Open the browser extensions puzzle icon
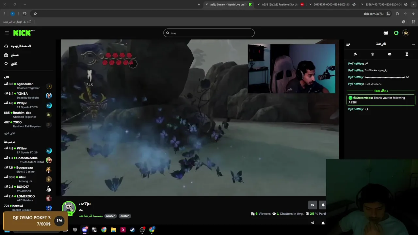This screenshot has width=418, height=235. (24, 14)
